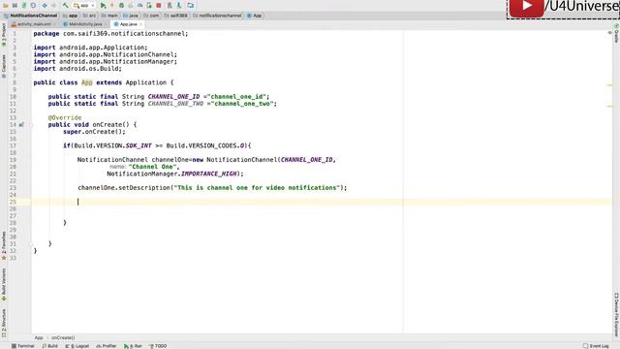Click the IMPORTANCE_HIGH constant

pos(209,174)
